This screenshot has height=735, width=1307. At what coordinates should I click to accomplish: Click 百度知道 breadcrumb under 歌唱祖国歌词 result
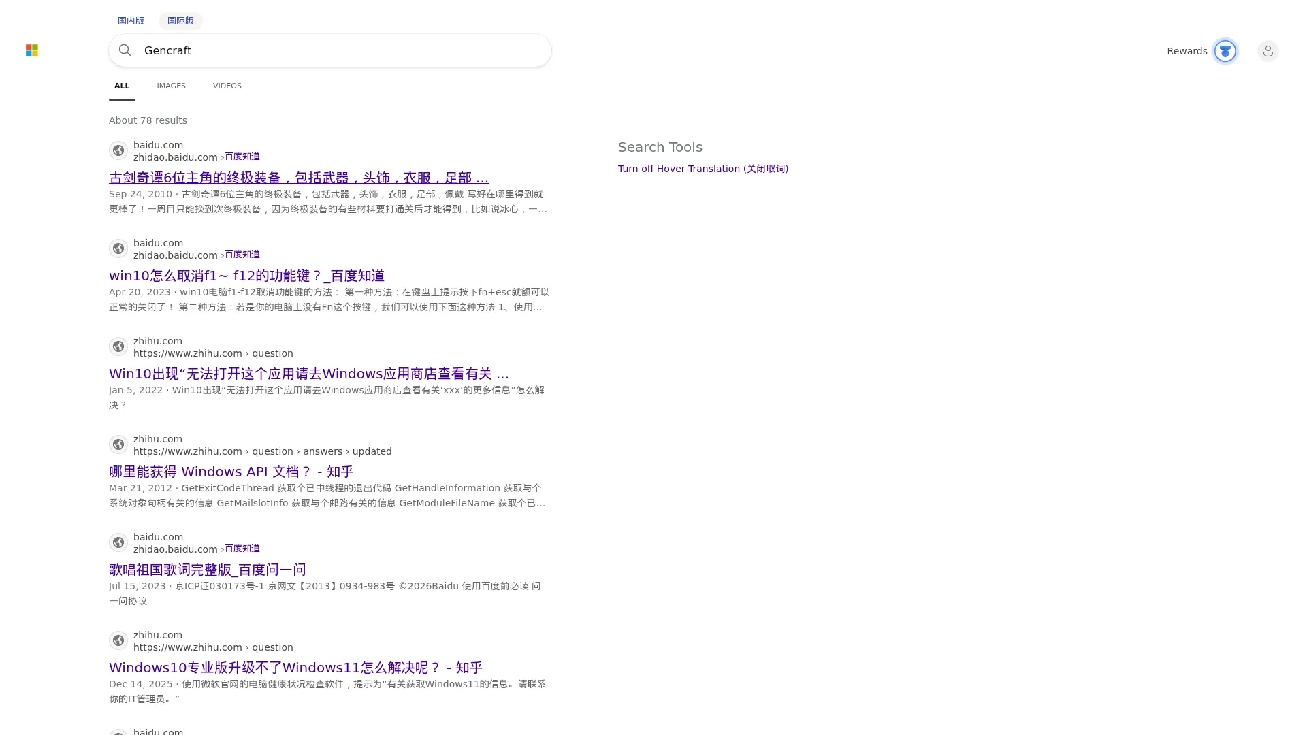(242, 549)
